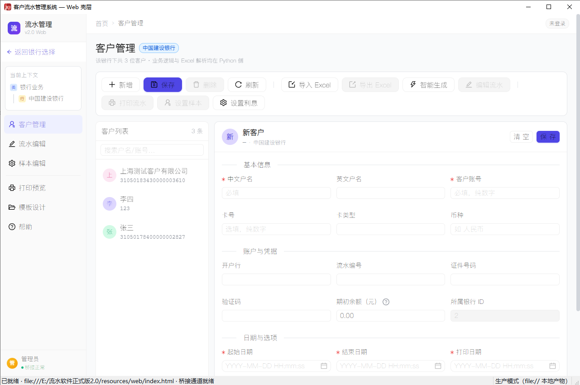Click the 中国建设银行 tag
The image size is (580, 385).
pyautogui.click(x=159, y=48)
